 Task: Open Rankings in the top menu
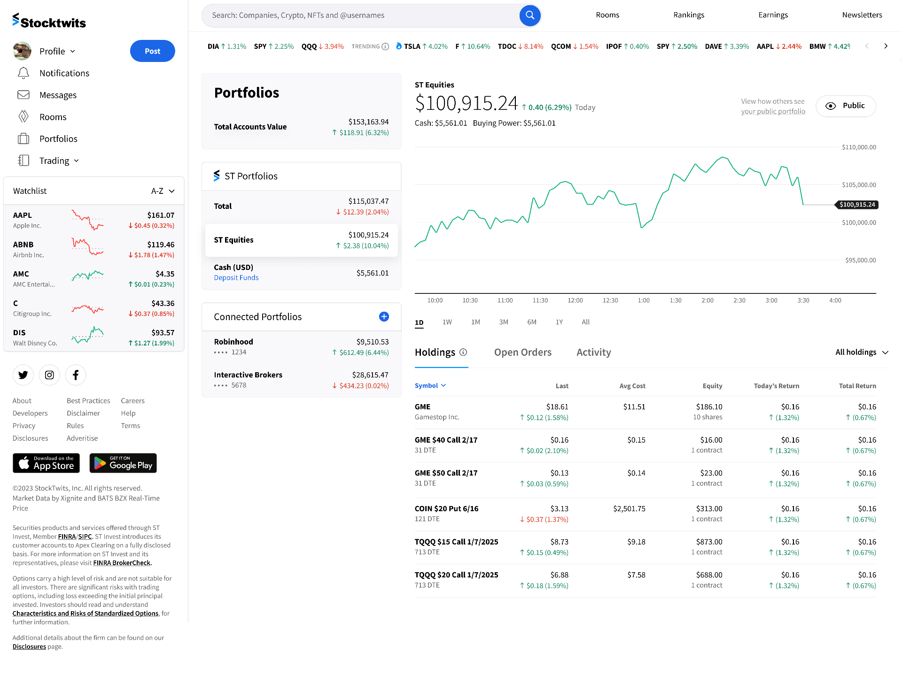(x=689, y=15)
